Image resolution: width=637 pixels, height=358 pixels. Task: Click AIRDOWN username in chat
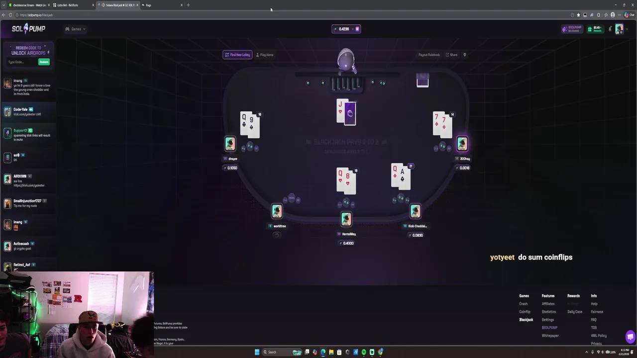click(x=20, y=176)
